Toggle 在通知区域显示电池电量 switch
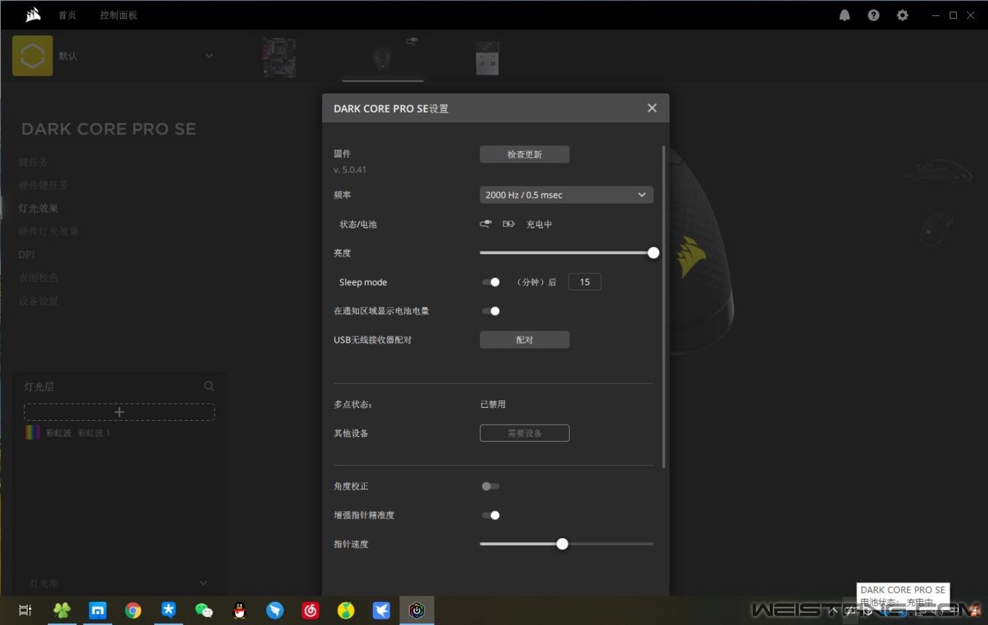 click(491, 311)
